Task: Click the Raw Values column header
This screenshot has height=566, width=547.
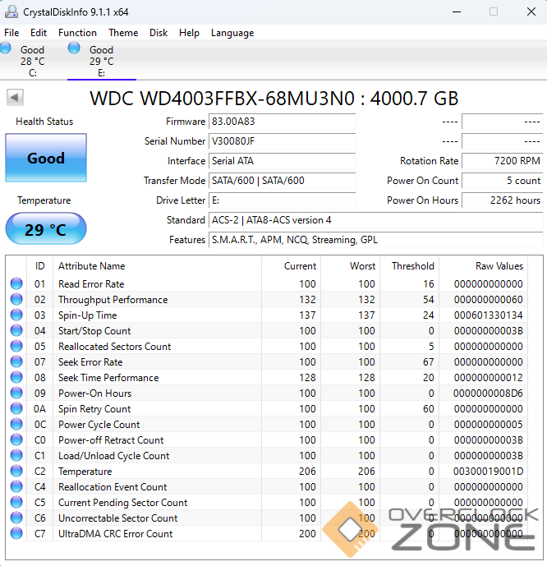Action: point(499,266)
